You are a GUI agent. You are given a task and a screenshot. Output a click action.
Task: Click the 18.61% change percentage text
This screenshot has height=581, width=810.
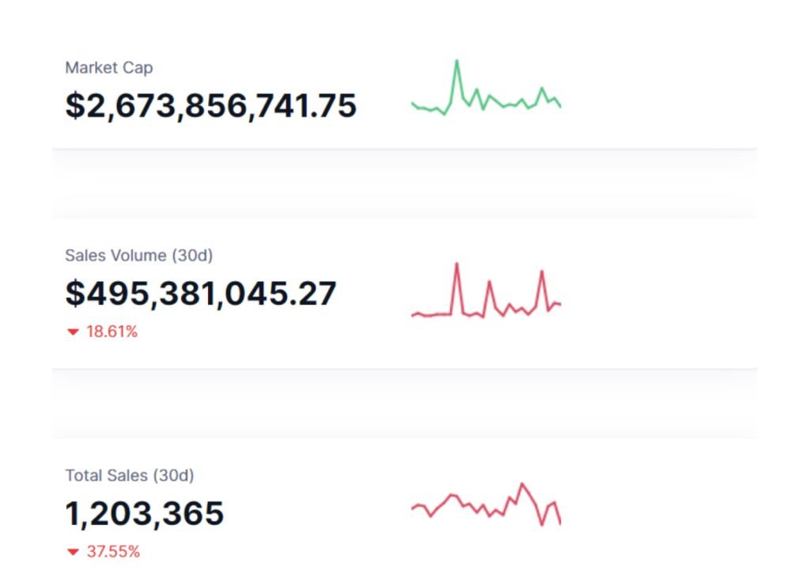[112, 332]
